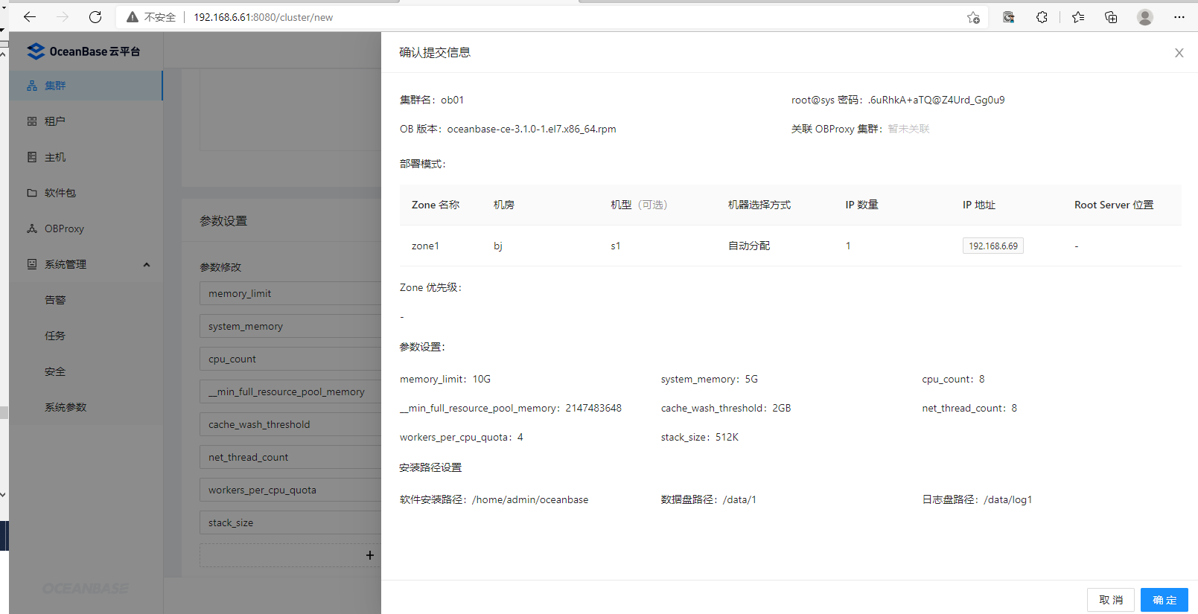Open the favorites list icon
1198x614 pixels.
(1077, 17)
